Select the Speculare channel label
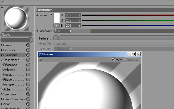Viewport: 174px width, 109px height. [10, 94]
